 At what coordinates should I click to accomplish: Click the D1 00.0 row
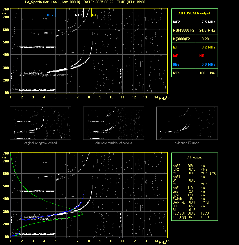coord(184,180)
